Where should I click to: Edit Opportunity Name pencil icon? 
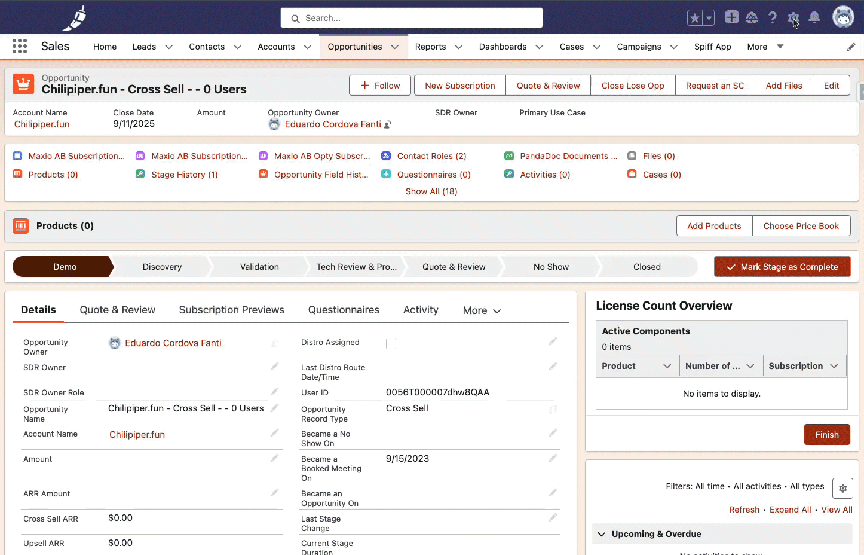tap(274, 408)
